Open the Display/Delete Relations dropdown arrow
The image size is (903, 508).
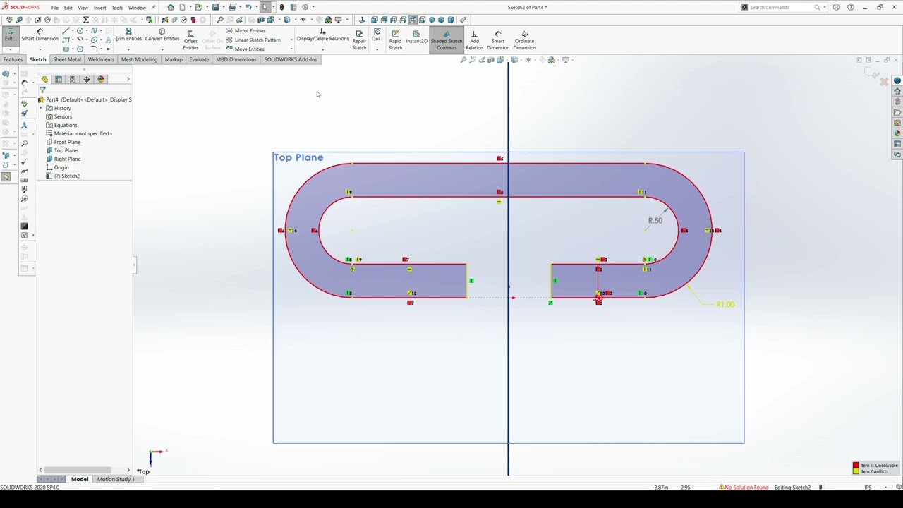click(322, 49)
